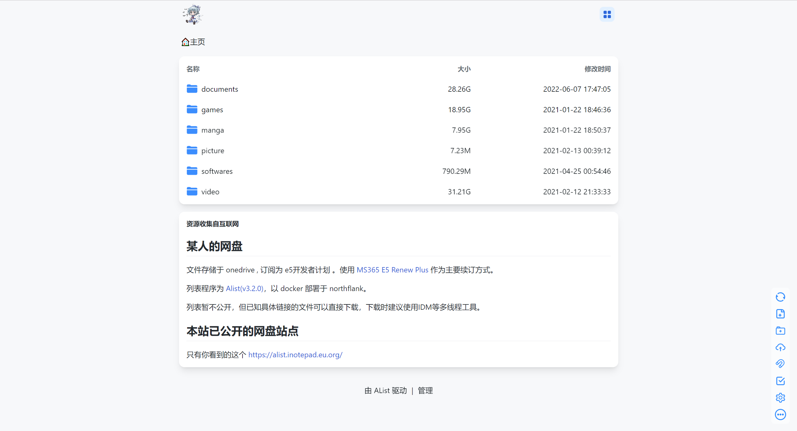Open the video folder row
Viewport: 797px width, 431px height.
[210, 192]
